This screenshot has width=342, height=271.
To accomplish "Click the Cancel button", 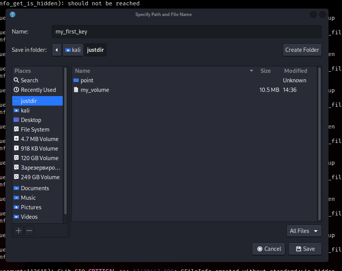I will click(x=269, y=249).
